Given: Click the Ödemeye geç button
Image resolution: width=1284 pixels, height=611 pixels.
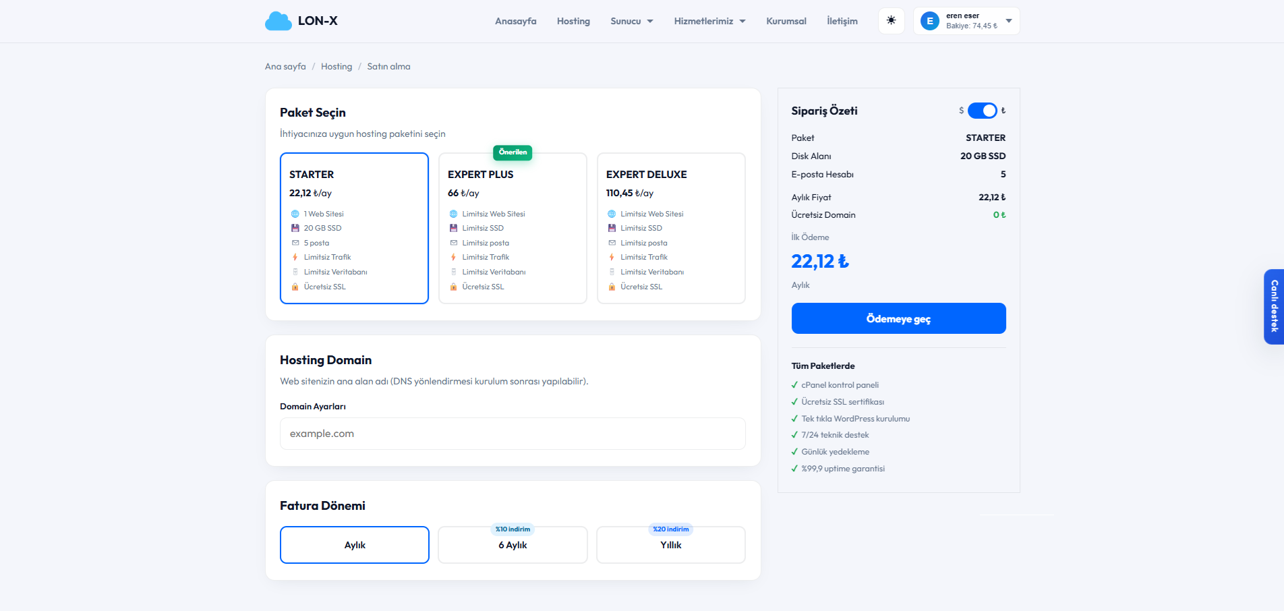Looking at the screenshot, I should pos(898,318).
